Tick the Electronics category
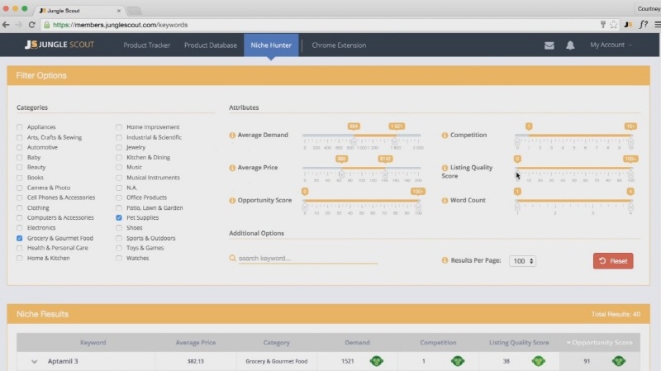Viewport: 661px width, 371px height. [x=19, y=228]
